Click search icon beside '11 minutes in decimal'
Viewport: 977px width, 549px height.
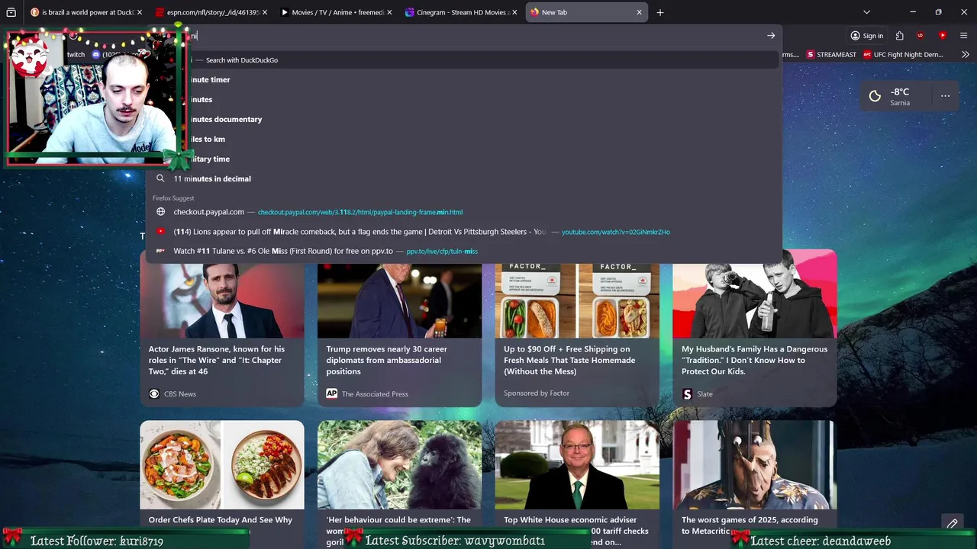coord(160,178)
